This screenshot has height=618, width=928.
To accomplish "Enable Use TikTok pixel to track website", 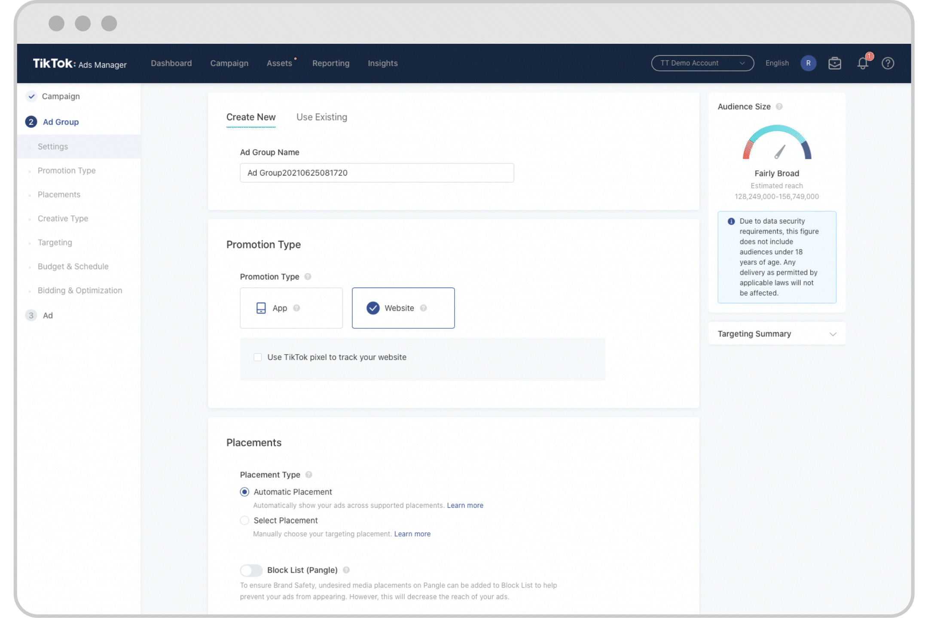I will click(258, 357).
